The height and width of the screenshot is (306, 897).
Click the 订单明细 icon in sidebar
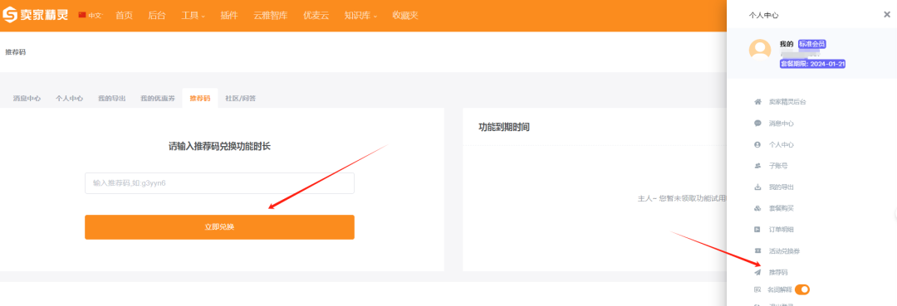tap(758, 230)
